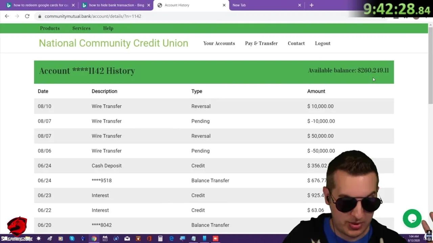The width and height of the screenshot is (433, 243).
Task: Click the $ 10,000.00 reversal amount
Action: [320, 106]
